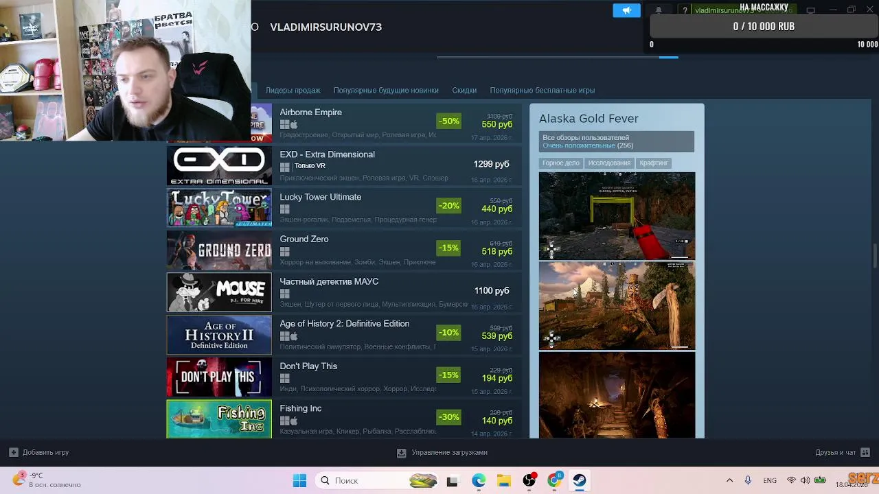Show hidden system tray icons
This screenshot has width=879, height=494.
coord(729,480)
